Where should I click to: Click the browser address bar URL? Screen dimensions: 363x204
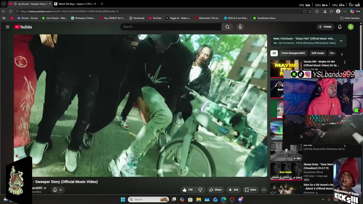(x=69, y=11)
